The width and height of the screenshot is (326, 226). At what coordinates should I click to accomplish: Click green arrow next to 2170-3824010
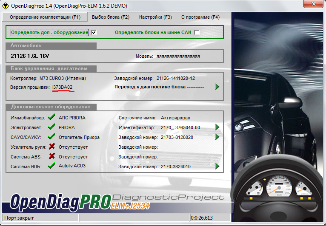(x=217, y=166)
